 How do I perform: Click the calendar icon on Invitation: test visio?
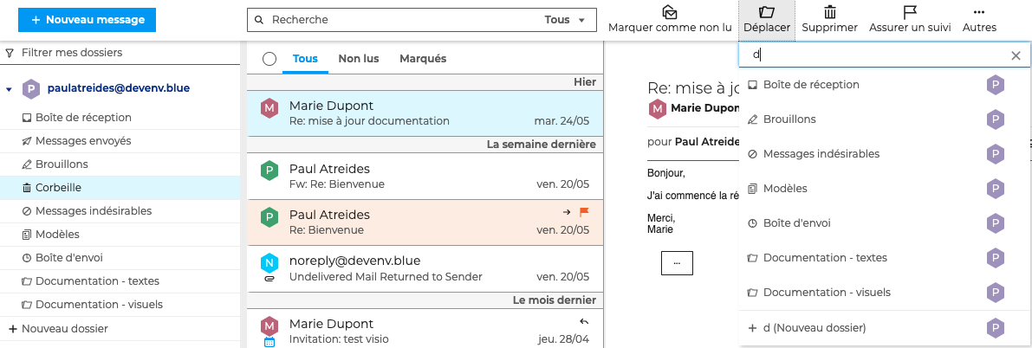(x=269, y=342)
